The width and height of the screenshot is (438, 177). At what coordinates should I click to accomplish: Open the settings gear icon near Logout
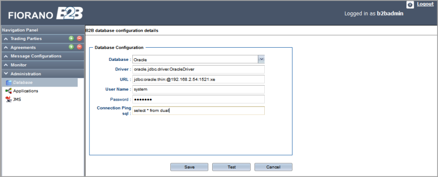[x=410, y=5]
